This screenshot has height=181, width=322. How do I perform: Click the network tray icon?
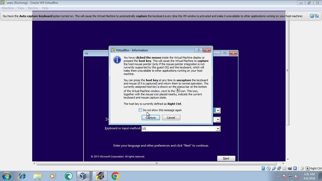[x=290, y=176]
